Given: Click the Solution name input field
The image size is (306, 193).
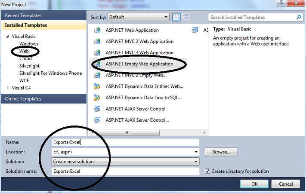Looking at the screenshot, I should pyautogui.click(x=126, y=171).
